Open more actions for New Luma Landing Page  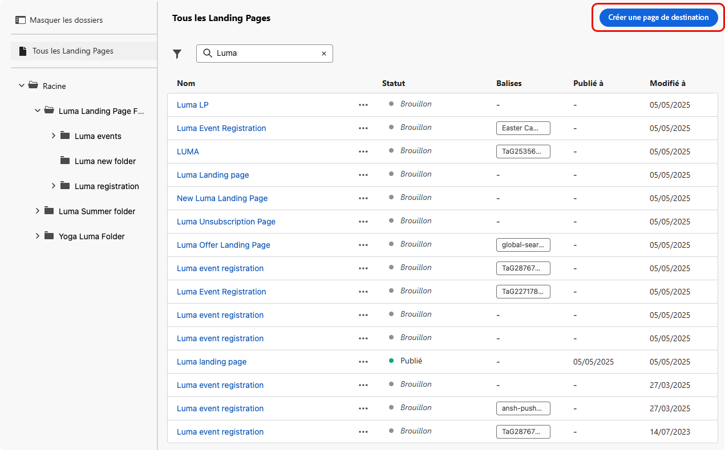pyautogui.click(x=363, y=198)
